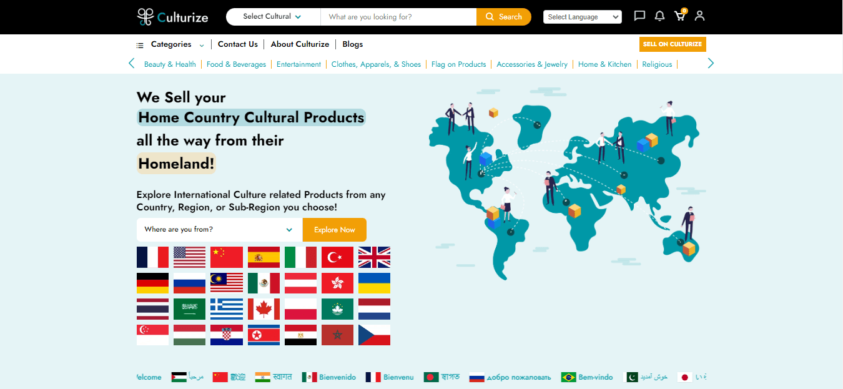Select the Ukraine flag

click(374, 283)
